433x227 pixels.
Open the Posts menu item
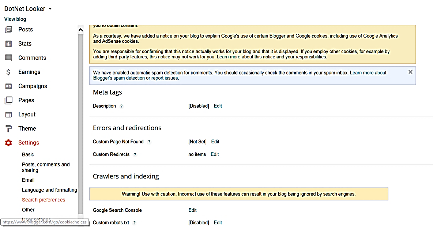(26, 30)
